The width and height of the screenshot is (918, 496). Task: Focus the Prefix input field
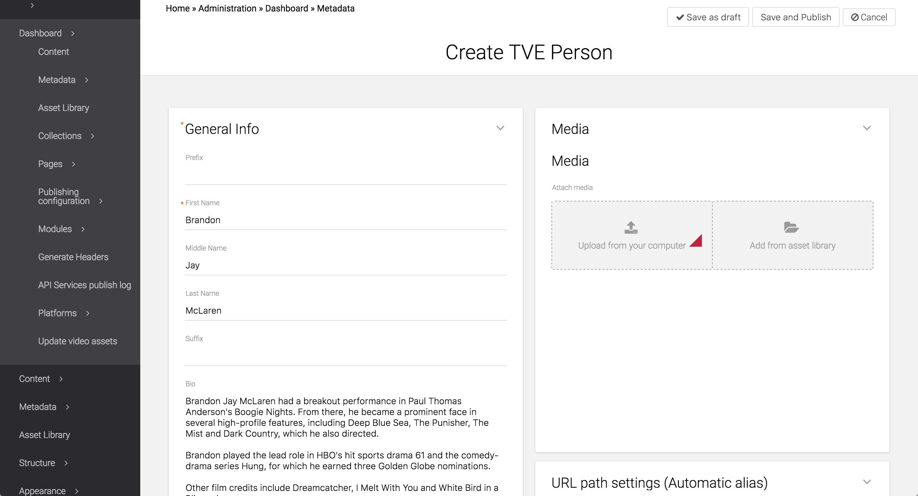click(x=345, y=175)
